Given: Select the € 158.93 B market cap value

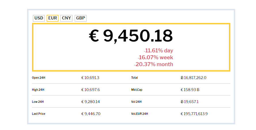Looking at the screenshot, I should 190,90.
